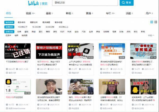
Task: Filter duration to 60分钟以上
Action: click(x=64, y=27)
